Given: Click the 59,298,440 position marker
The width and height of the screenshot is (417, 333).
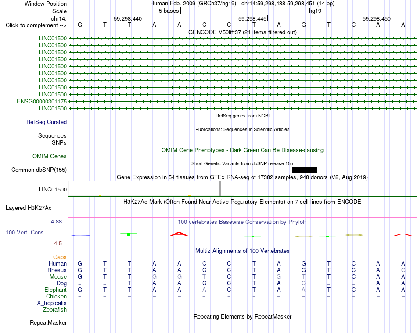Looking at the screenshot, I should [x=128, y=18].
